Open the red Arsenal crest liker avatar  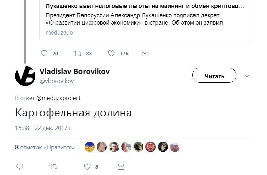tap(151, 147)
